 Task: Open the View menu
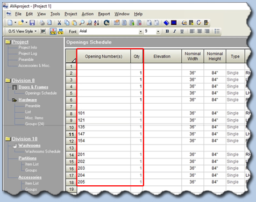pyautogui.click(x=41, y=14)
